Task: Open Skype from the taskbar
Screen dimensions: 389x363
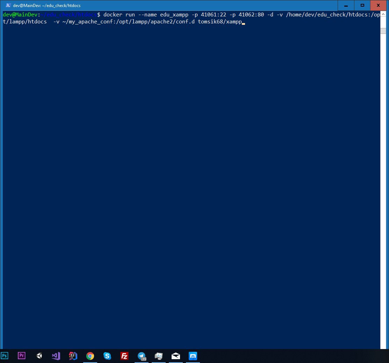Action: click(x=107, y=356)
